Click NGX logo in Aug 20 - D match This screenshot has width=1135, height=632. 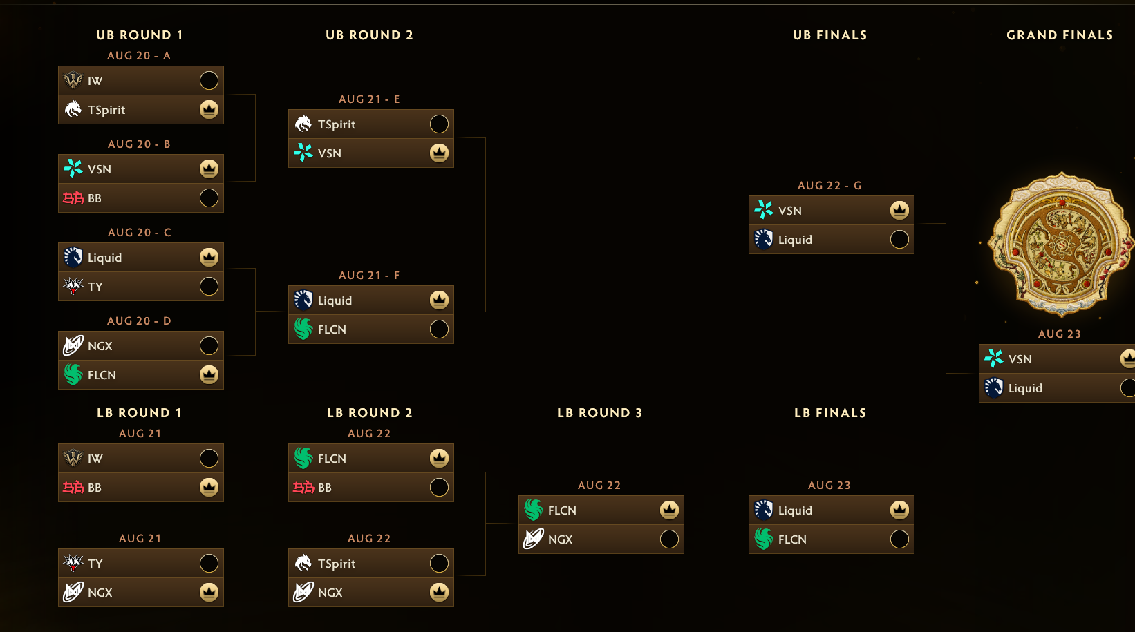(x=73, y=346)
